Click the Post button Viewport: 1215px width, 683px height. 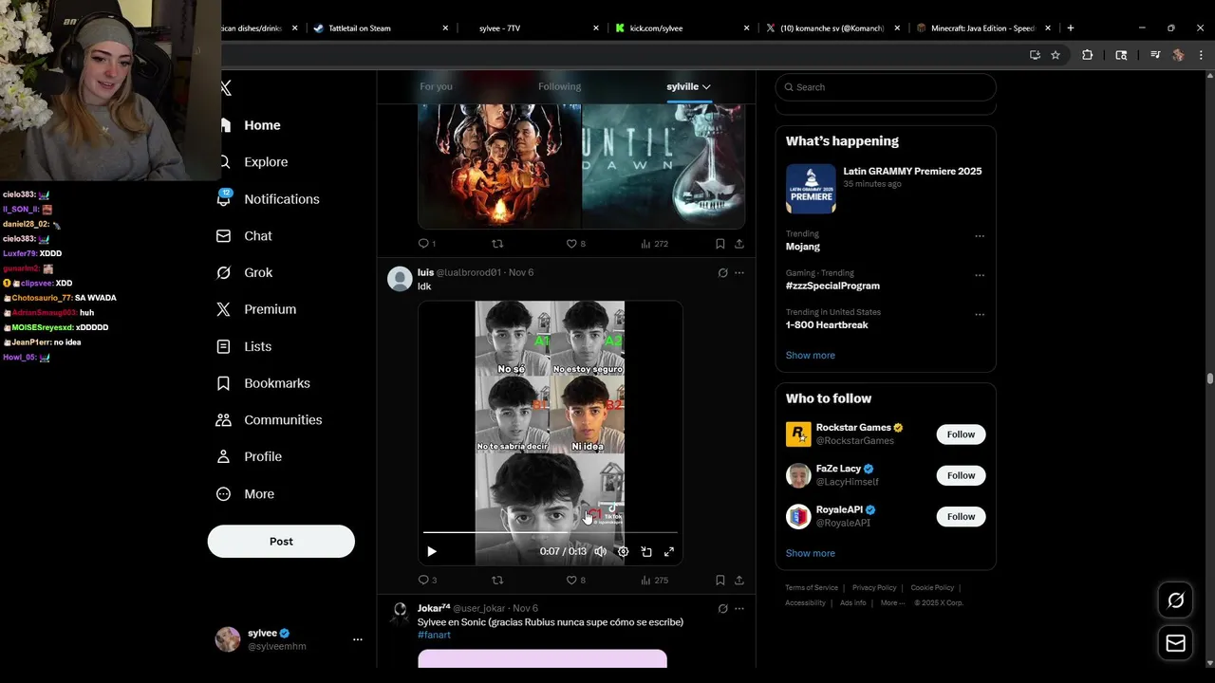coord(281,542)
